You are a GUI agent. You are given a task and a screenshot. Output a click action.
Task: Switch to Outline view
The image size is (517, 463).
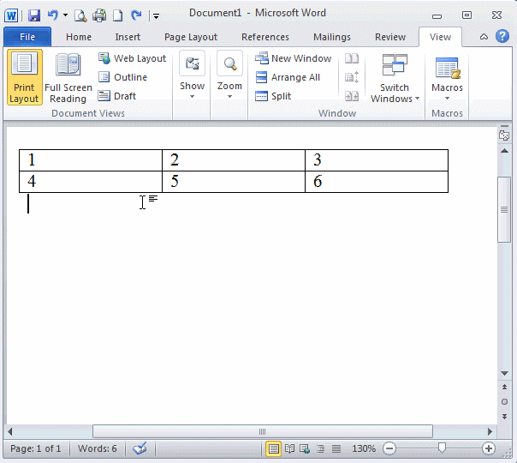(122, 77)
